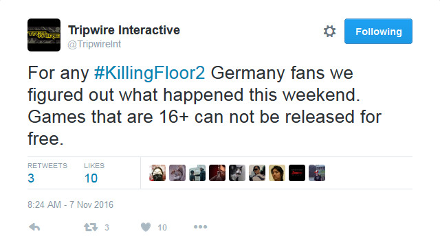Like the tweet with heart icon
Screen dimensions: 440x247
146,227
